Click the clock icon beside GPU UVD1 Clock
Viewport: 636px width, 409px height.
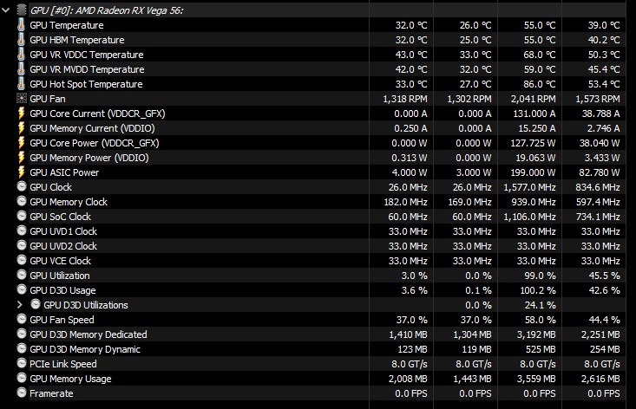(22, 230)
